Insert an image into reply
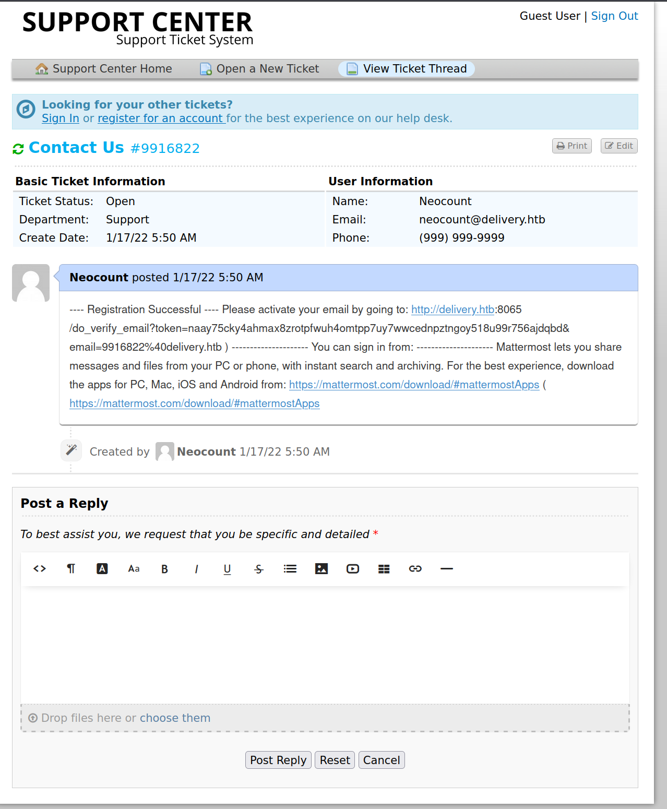 point(321,569)
